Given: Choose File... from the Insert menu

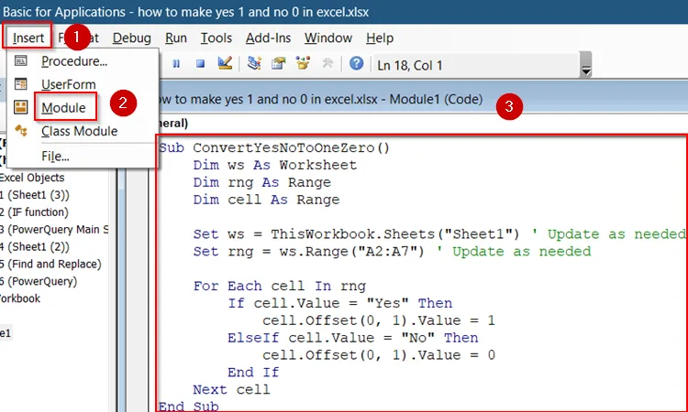Looking at the screenshot, I should (x=55, y=157).
